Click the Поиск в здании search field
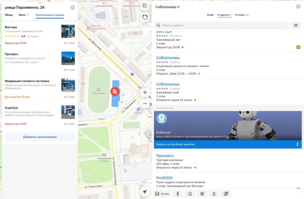 222,25
